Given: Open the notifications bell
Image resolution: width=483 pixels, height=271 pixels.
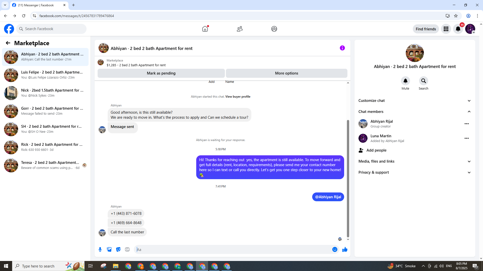Looking at the screenshot, I should [458, 29].
